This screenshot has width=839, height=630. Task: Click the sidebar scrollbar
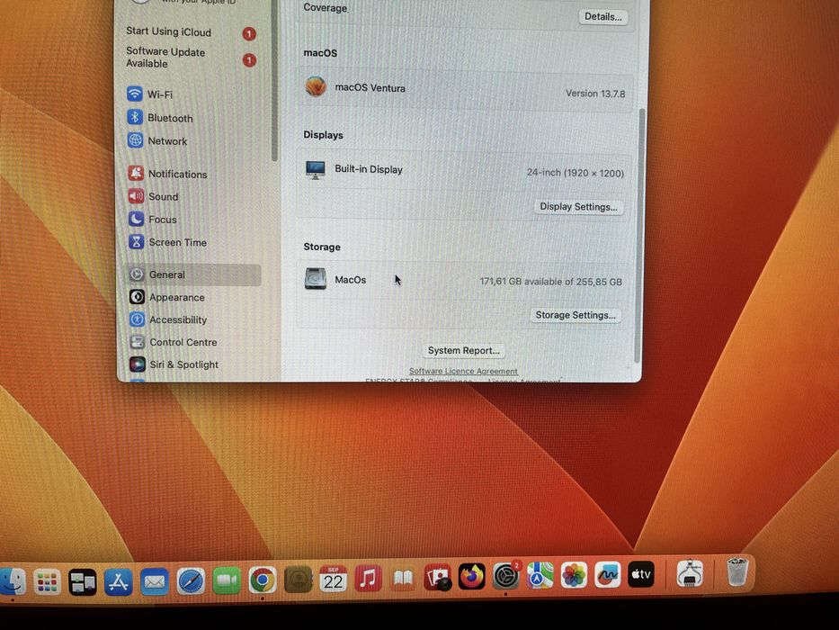[274, 80]
